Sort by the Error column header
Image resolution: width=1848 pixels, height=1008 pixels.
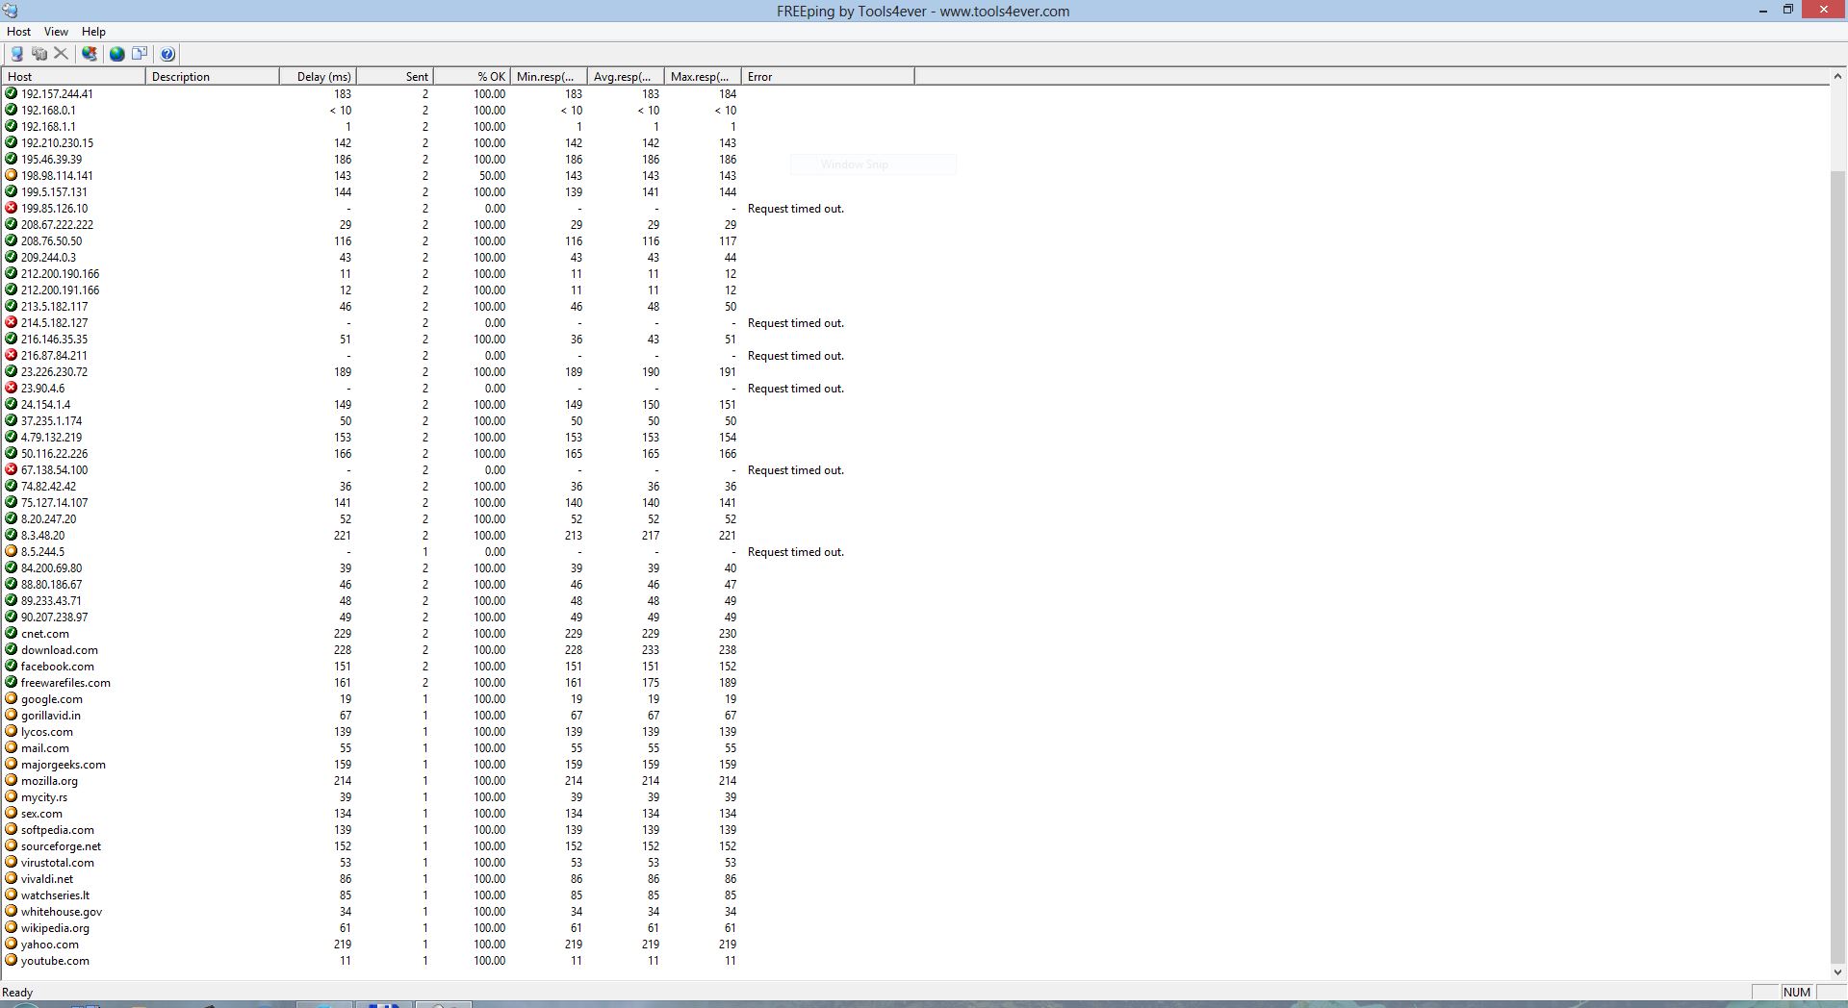coord(829,76)
